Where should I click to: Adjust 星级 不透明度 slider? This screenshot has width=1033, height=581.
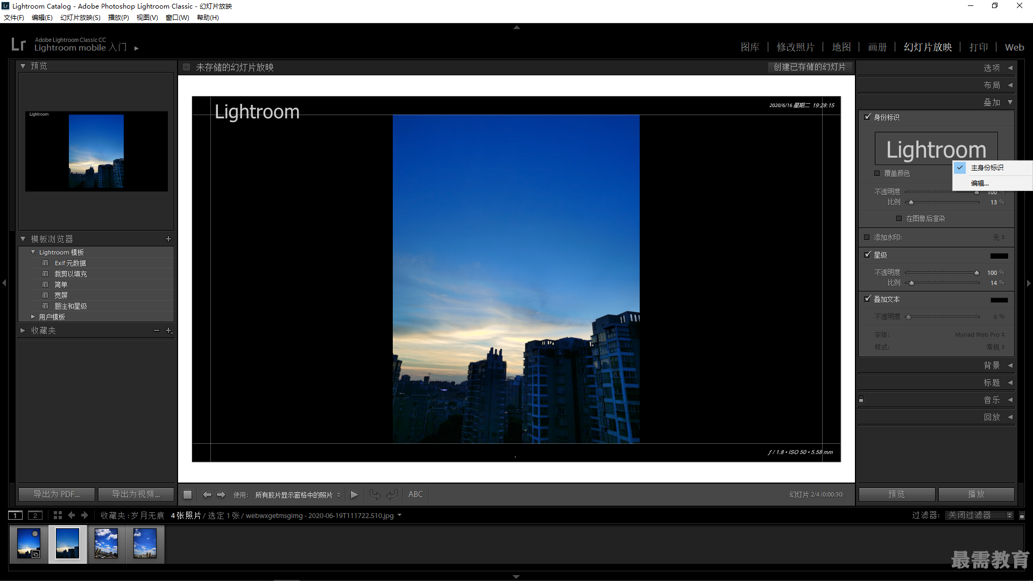[977, 273]
